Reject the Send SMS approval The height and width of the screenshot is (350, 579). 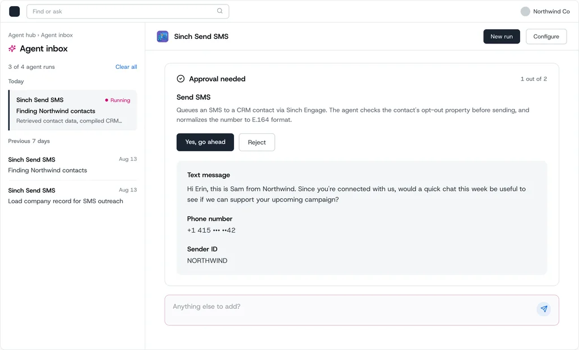coord(257,142)
